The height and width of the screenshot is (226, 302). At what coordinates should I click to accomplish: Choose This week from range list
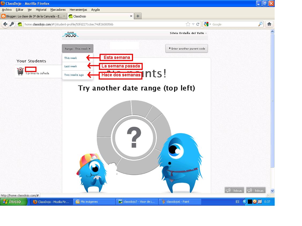(78, 58)
